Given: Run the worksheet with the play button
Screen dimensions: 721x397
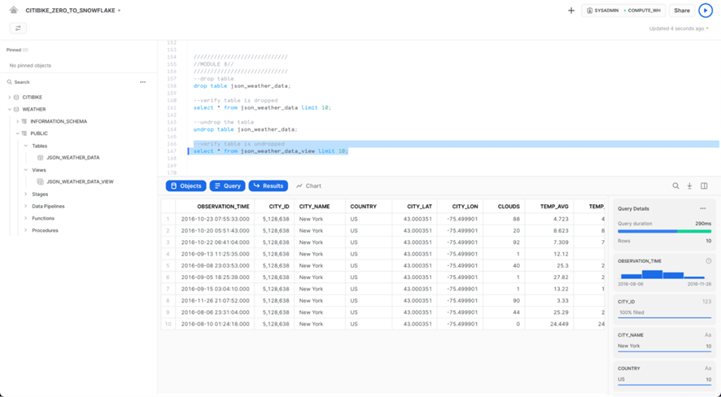Looking at the screenshot, I should [x=706, y=11].
